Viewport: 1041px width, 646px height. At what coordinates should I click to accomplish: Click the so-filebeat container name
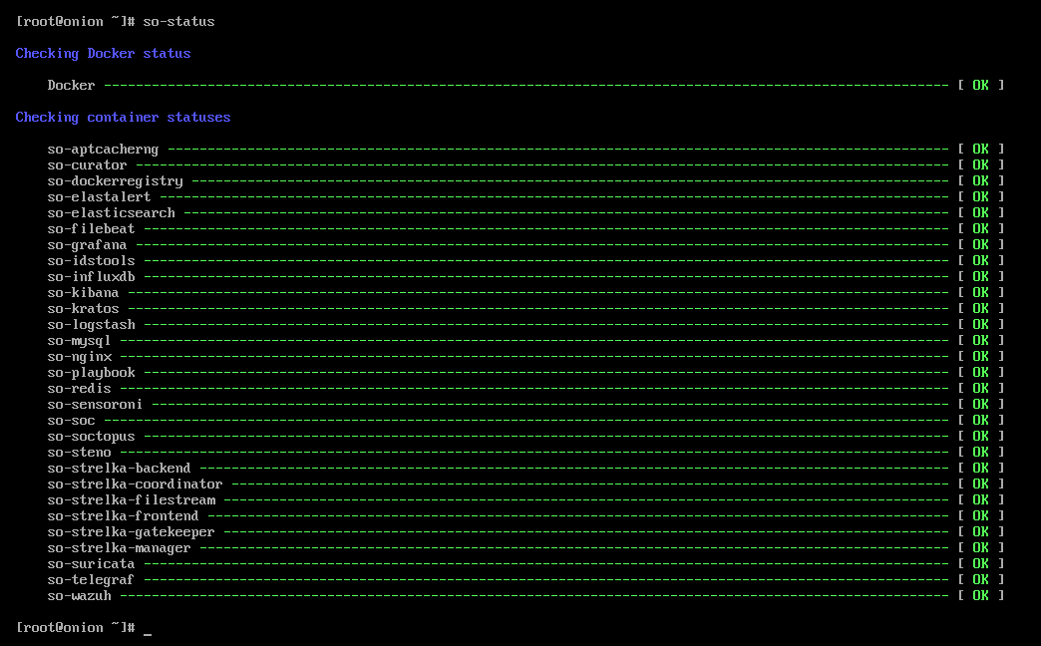pyautogui.click(x=91, y=228)
